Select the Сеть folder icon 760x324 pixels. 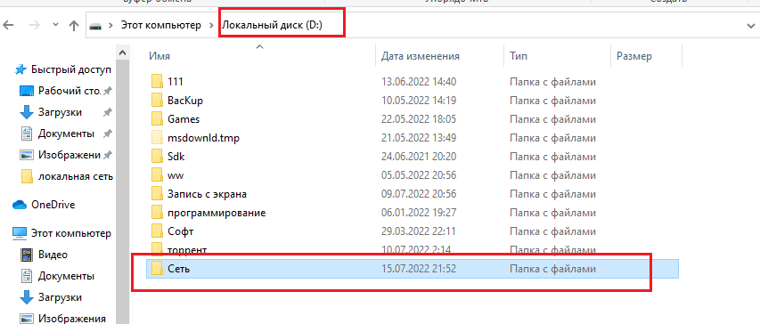click(157, 268)
